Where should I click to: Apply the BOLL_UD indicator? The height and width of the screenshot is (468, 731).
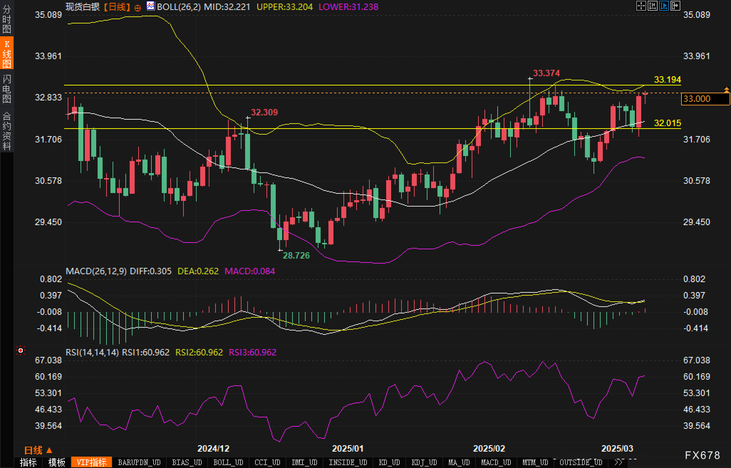click(228, 462)
